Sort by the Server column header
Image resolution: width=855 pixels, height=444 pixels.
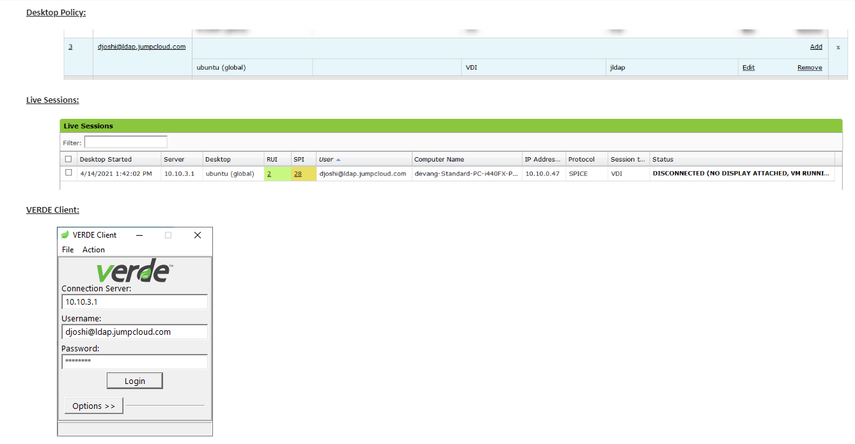point(182,159)
